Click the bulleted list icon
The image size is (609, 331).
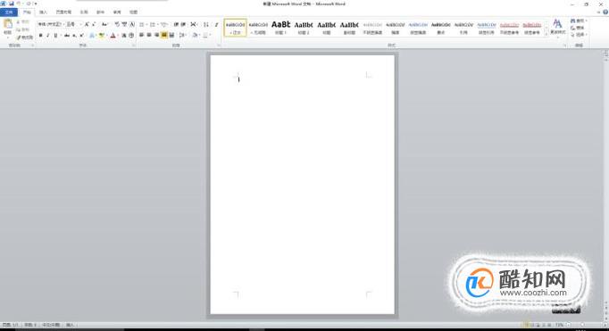coord(142,24)
